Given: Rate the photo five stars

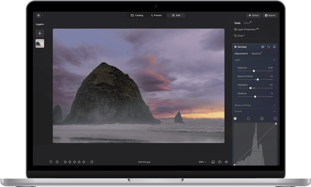Looking at the screenshot, I should [x=84, y=162].
